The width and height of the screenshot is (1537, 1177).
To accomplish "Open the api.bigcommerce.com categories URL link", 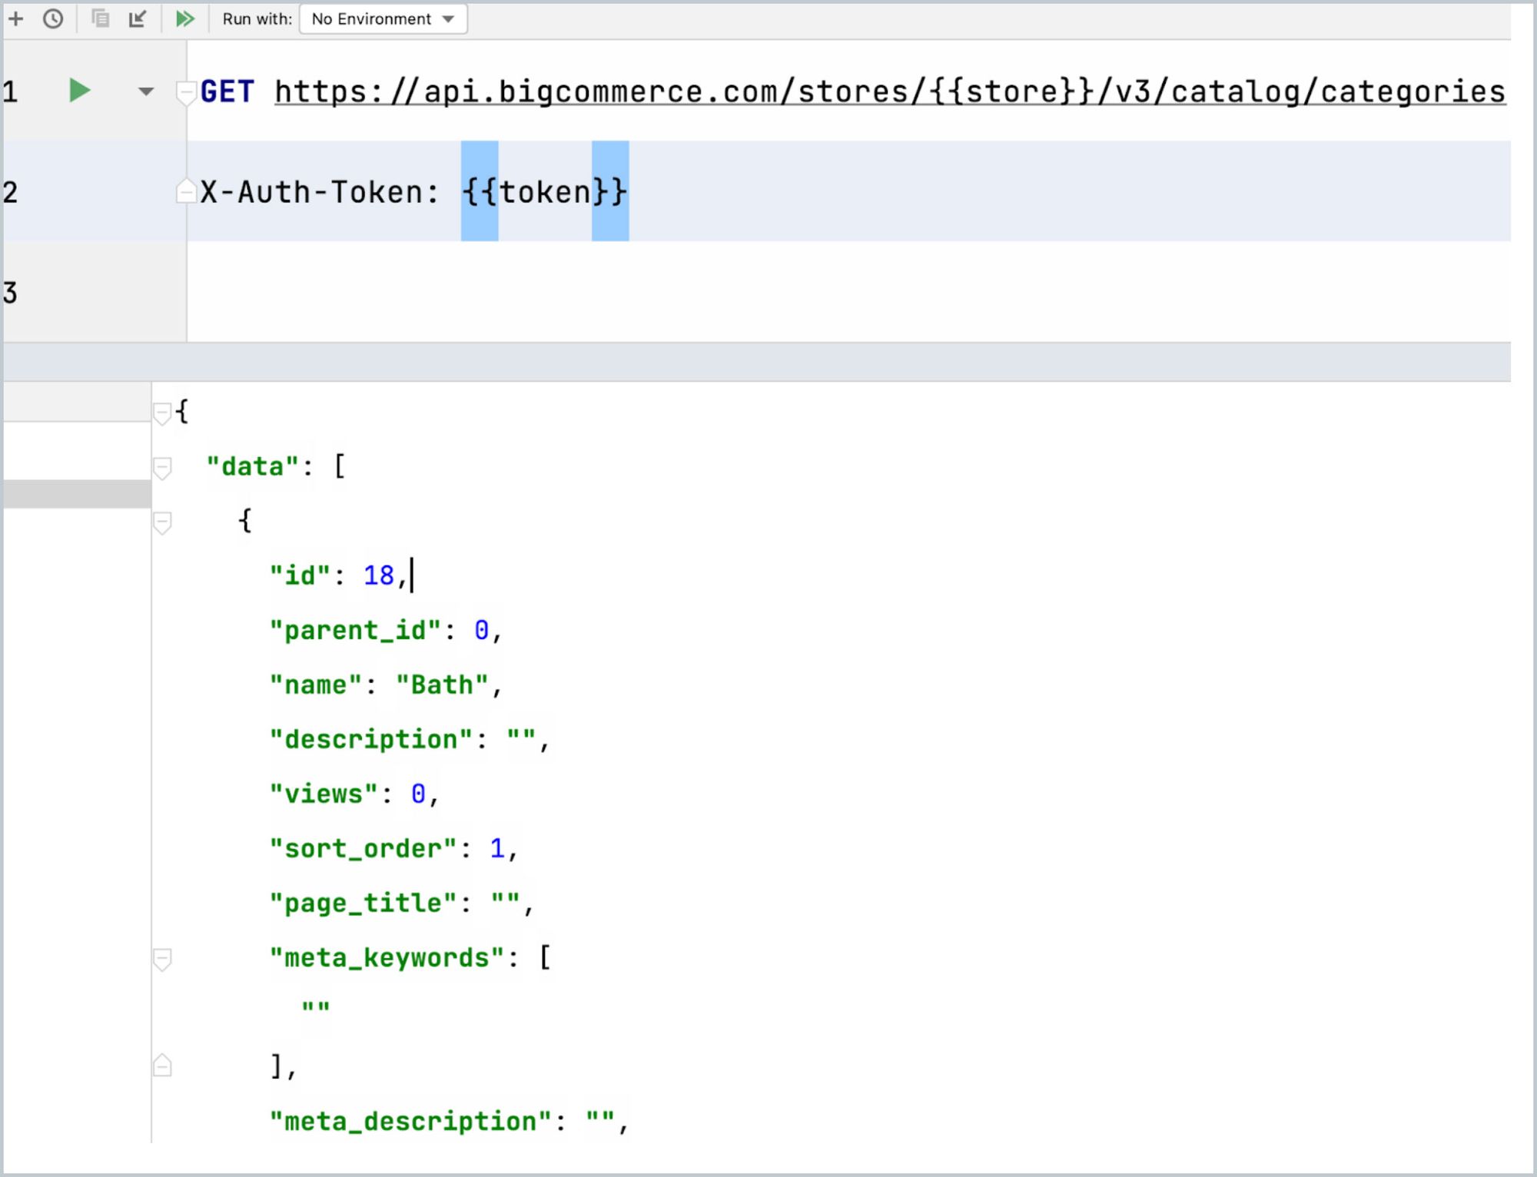I will coord(890,92).
